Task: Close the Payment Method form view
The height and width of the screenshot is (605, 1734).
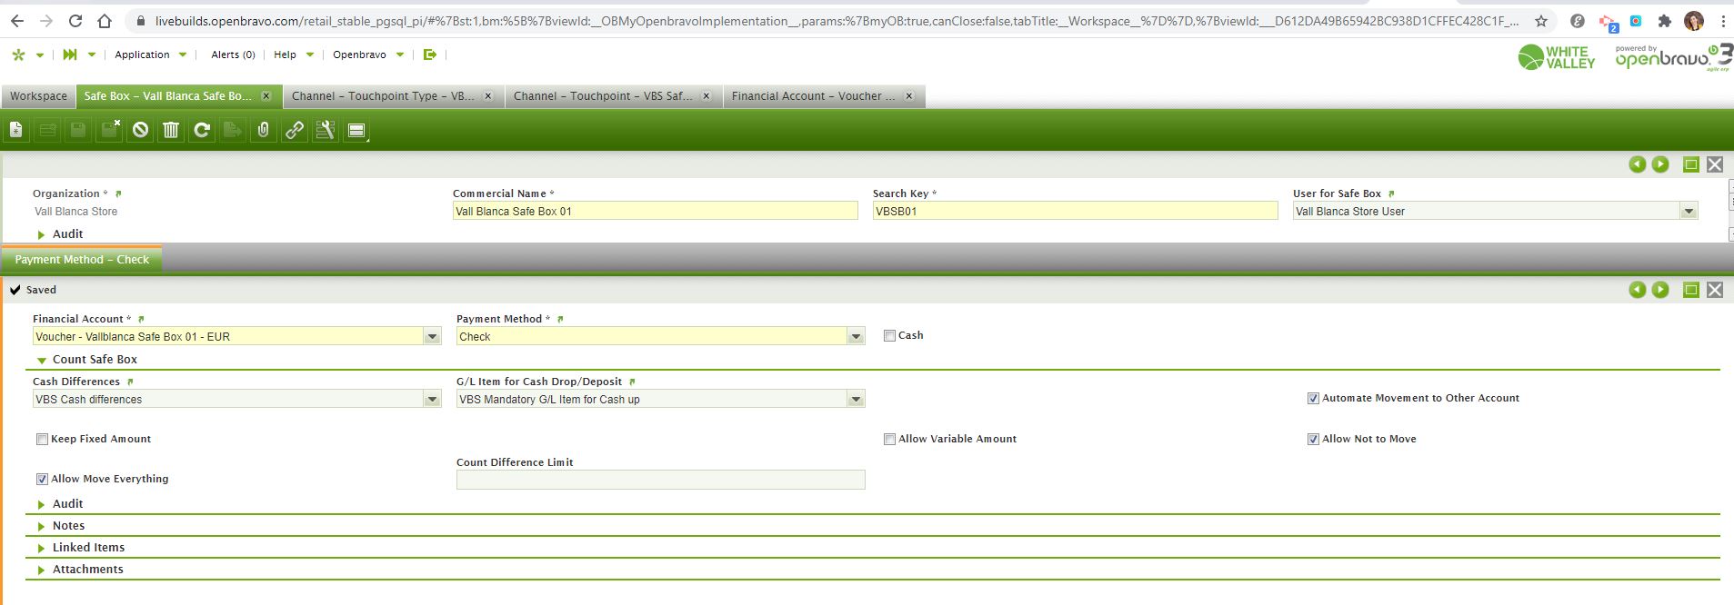Action: point(1715,290)
